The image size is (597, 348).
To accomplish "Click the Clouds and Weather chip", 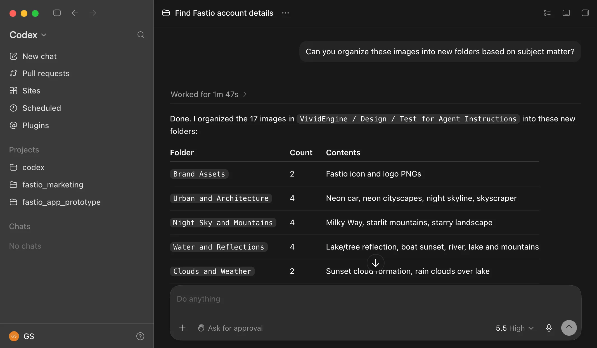I will point(212,271).
